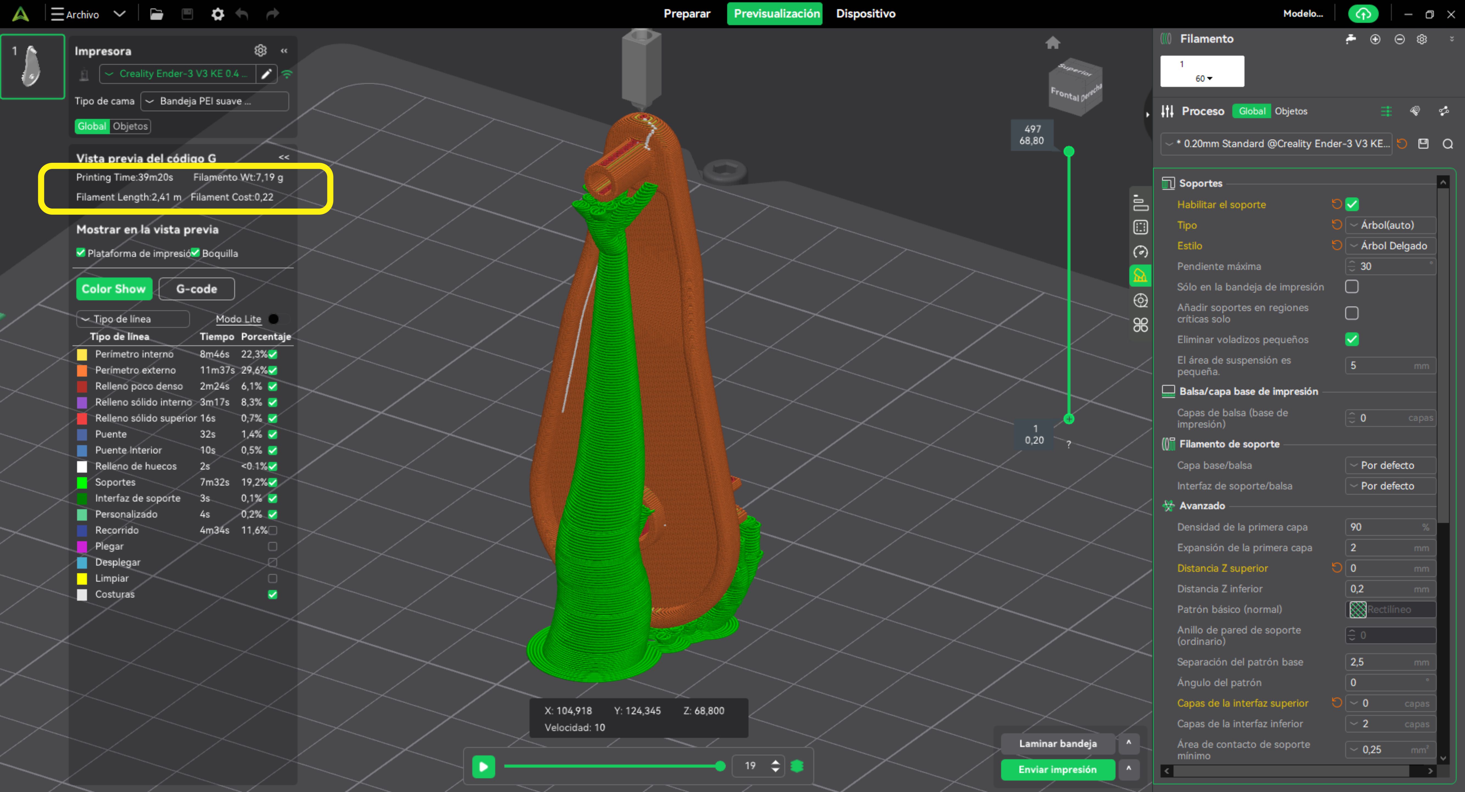
Task: Click the open folder icon in the top bar
Action: pyautogui.click(x=156, y=14)
